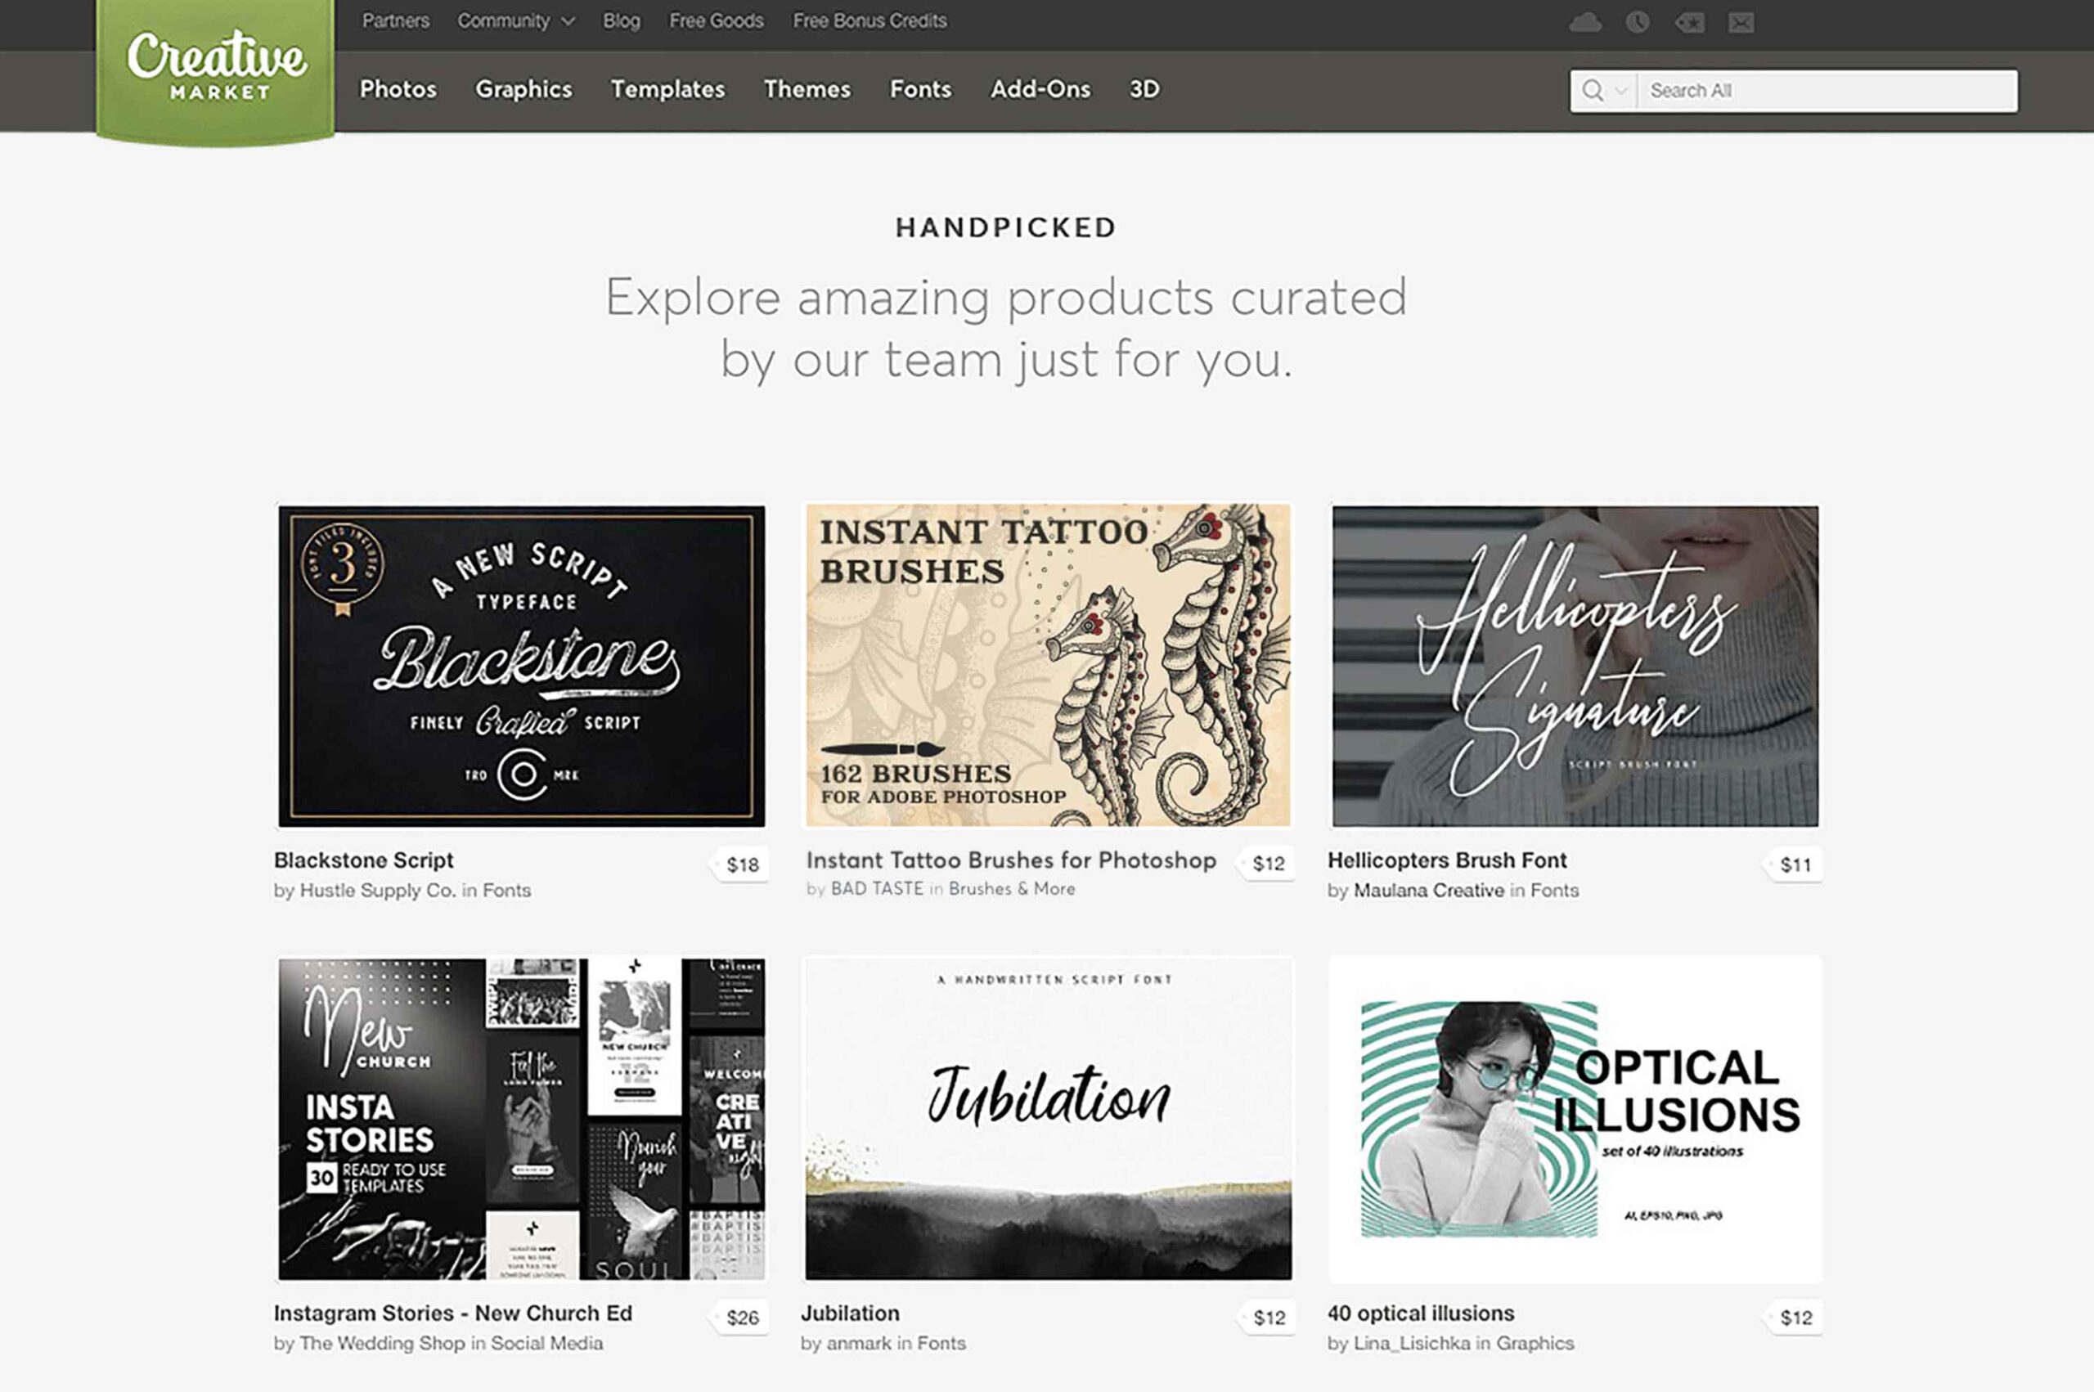Viewport: 2094px width, 1392px height.
Task: Click the Blackstone Script title
Action: (363, 860)
